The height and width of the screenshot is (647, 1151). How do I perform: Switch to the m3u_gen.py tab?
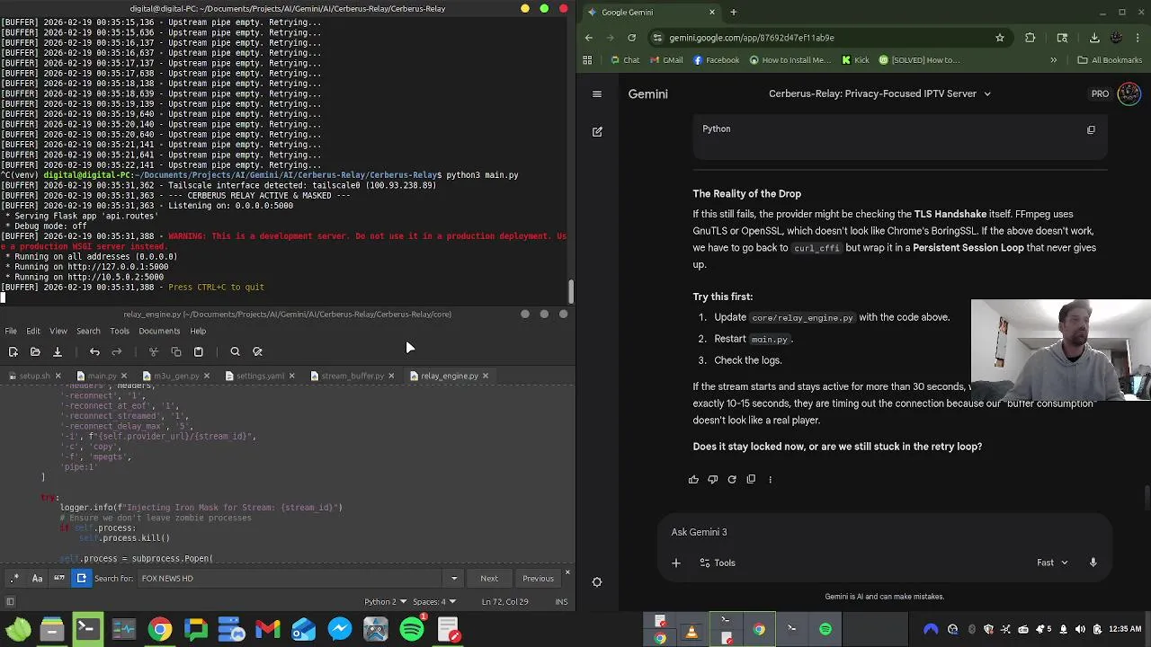(176, 376)
